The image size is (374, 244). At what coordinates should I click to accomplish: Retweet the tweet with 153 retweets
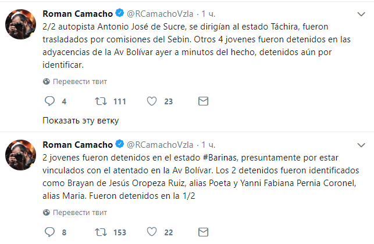tap(102, 232)
